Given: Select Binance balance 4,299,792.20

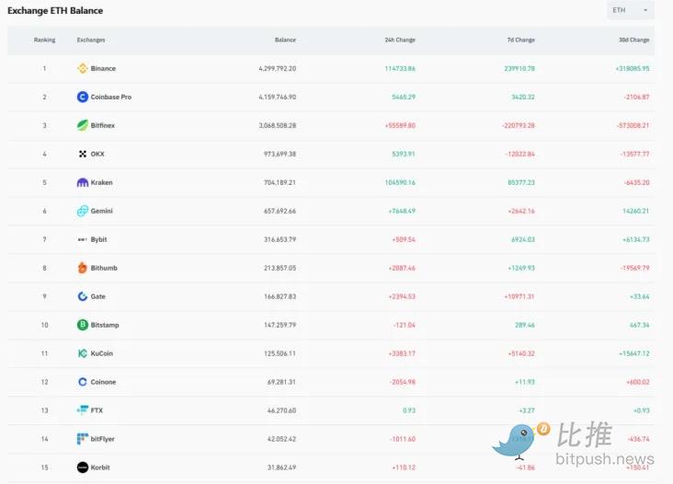Looking at the screenshot, I should coord(278,69).
